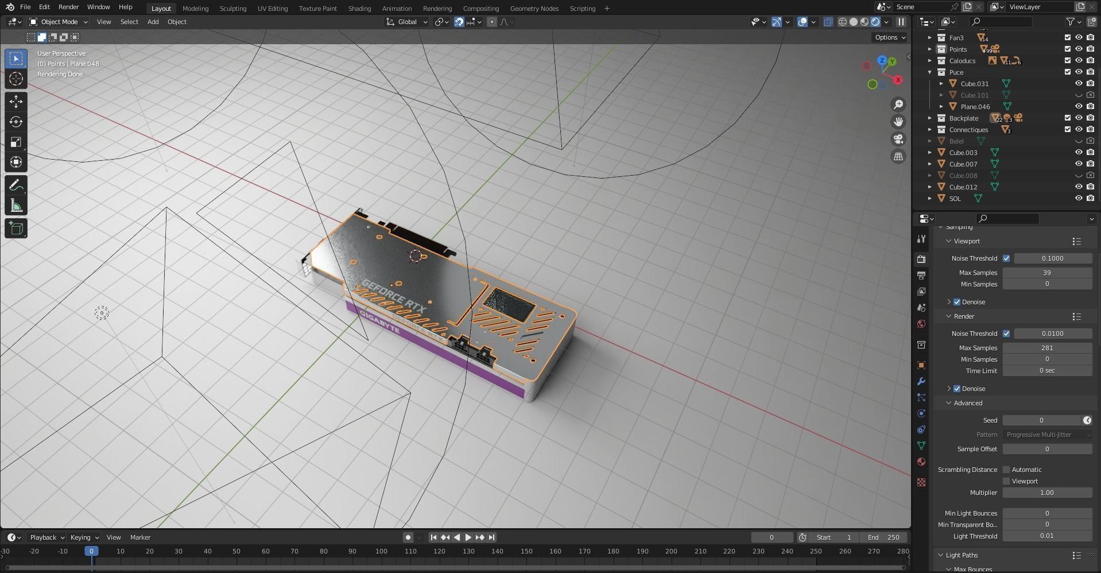Open the Texture properties tab
The image size is (1101, 573).
921,482
